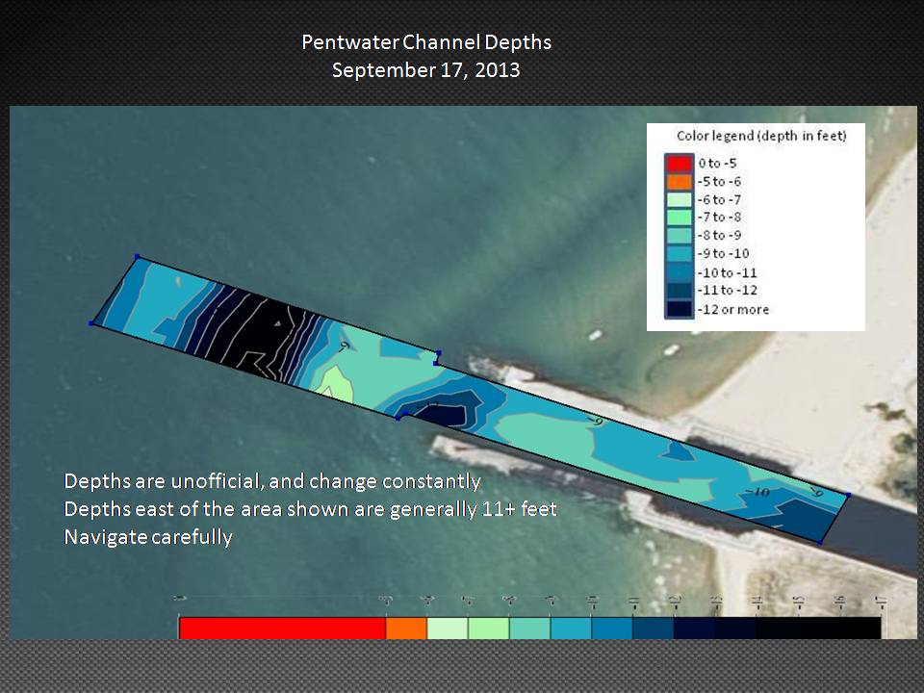Click the long red segment of bottom color bar
The image size is (924, 693).
tap(282, 628)
